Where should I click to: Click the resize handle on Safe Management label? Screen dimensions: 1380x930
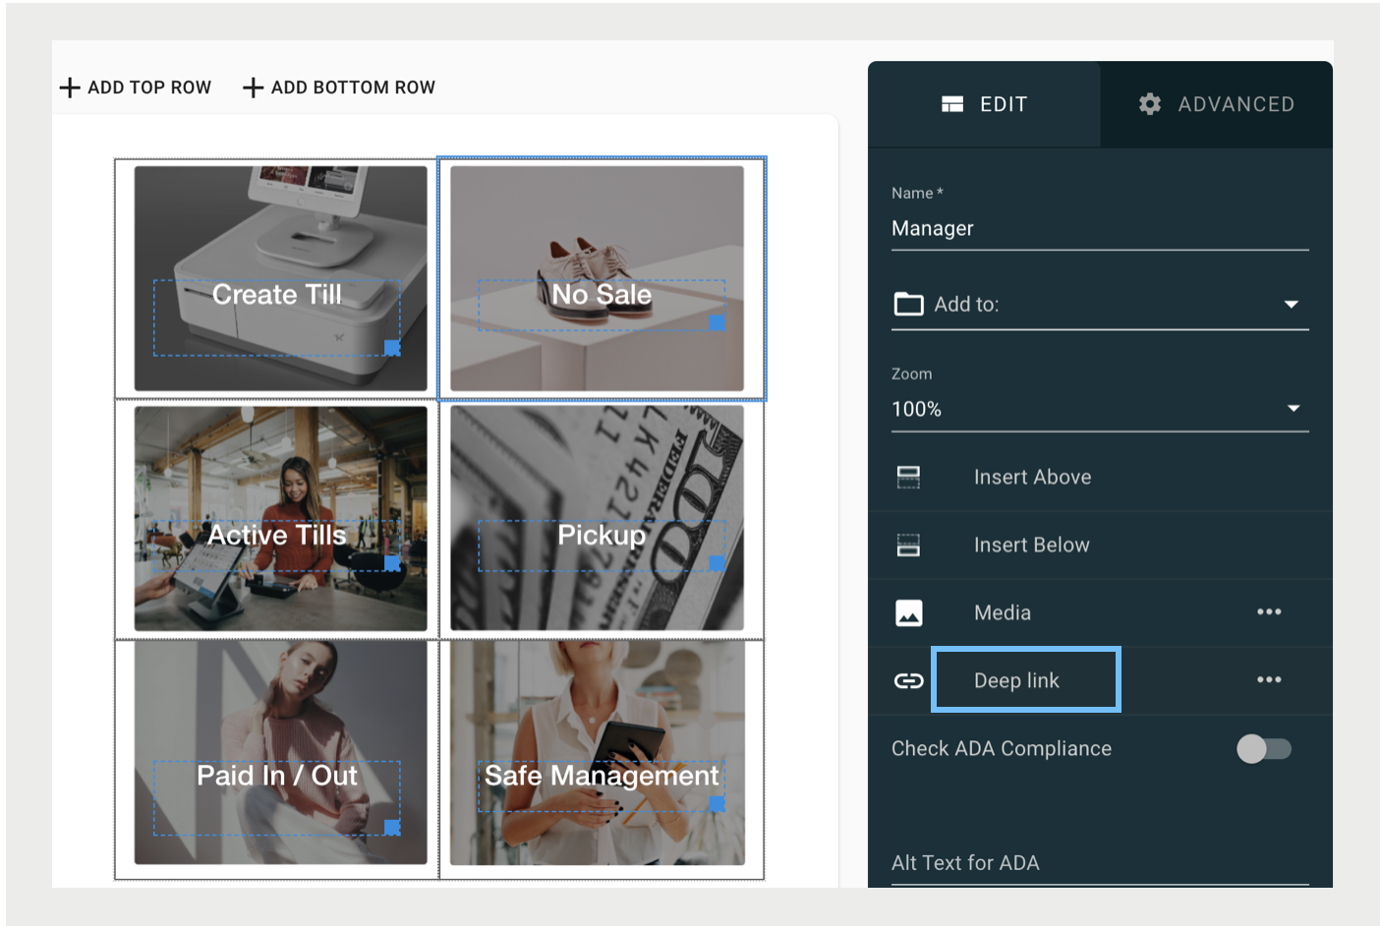click(x=717, y=803)
